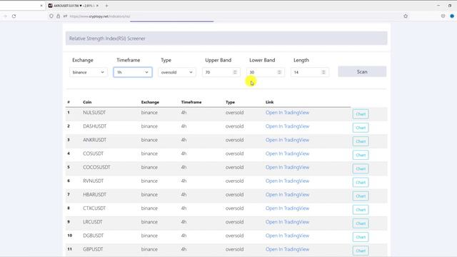
Task: Select the COSUSDT coin cell
Action: [x=94, y=153]
